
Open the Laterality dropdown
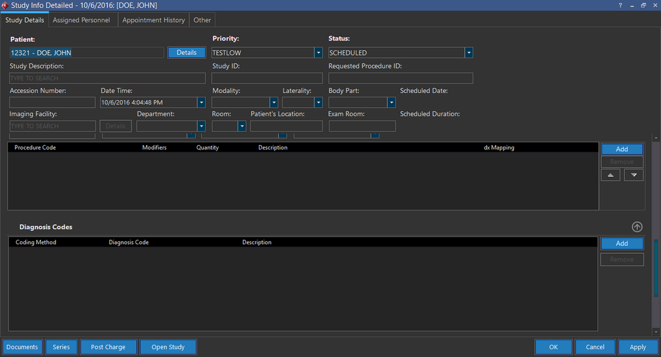[x=318, y=102]
